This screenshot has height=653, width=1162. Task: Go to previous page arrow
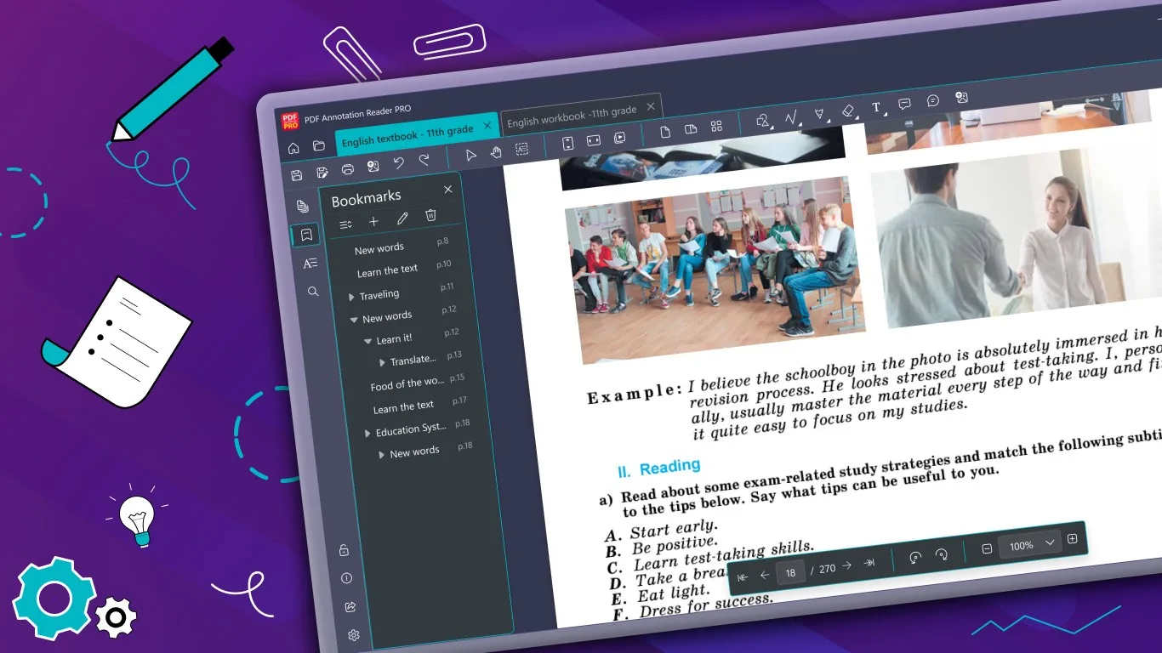(x=764, y=576)
